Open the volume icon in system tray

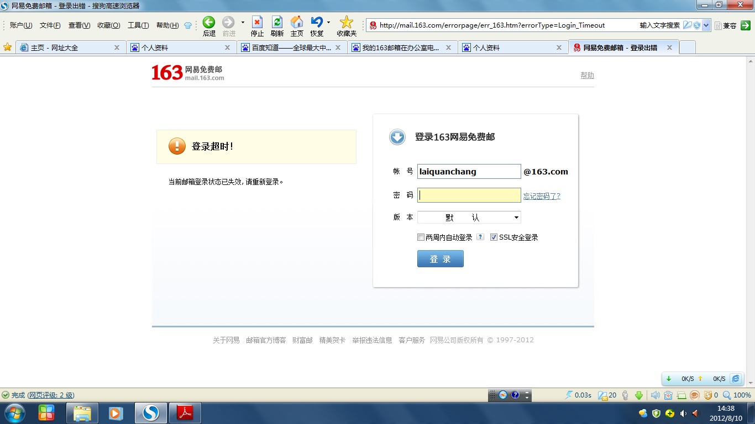(x=655, y=395)
